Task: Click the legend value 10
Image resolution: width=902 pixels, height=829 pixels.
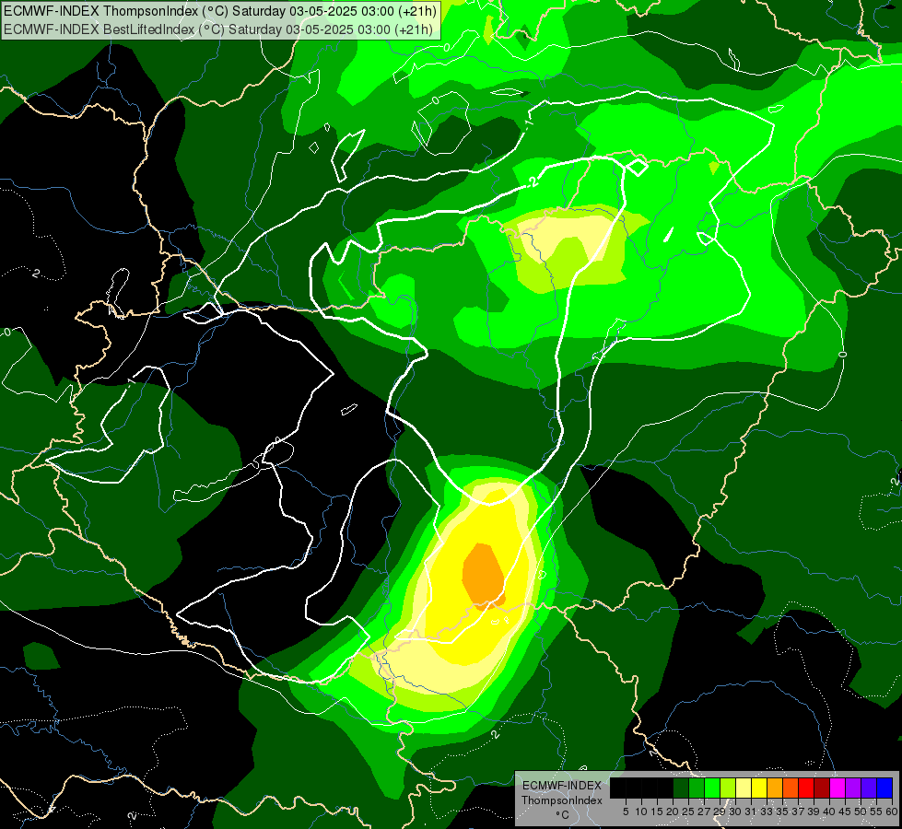Action: pyautogui.click(x=641, y=811)
